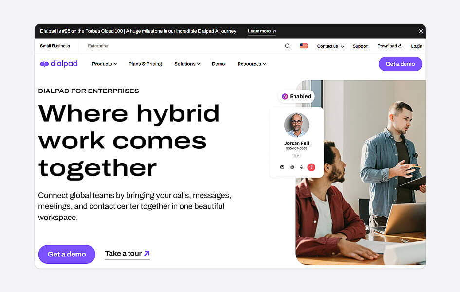Click the Learn more banner link
This screenshot has height=292, width=460.
[x=262, y=31]
